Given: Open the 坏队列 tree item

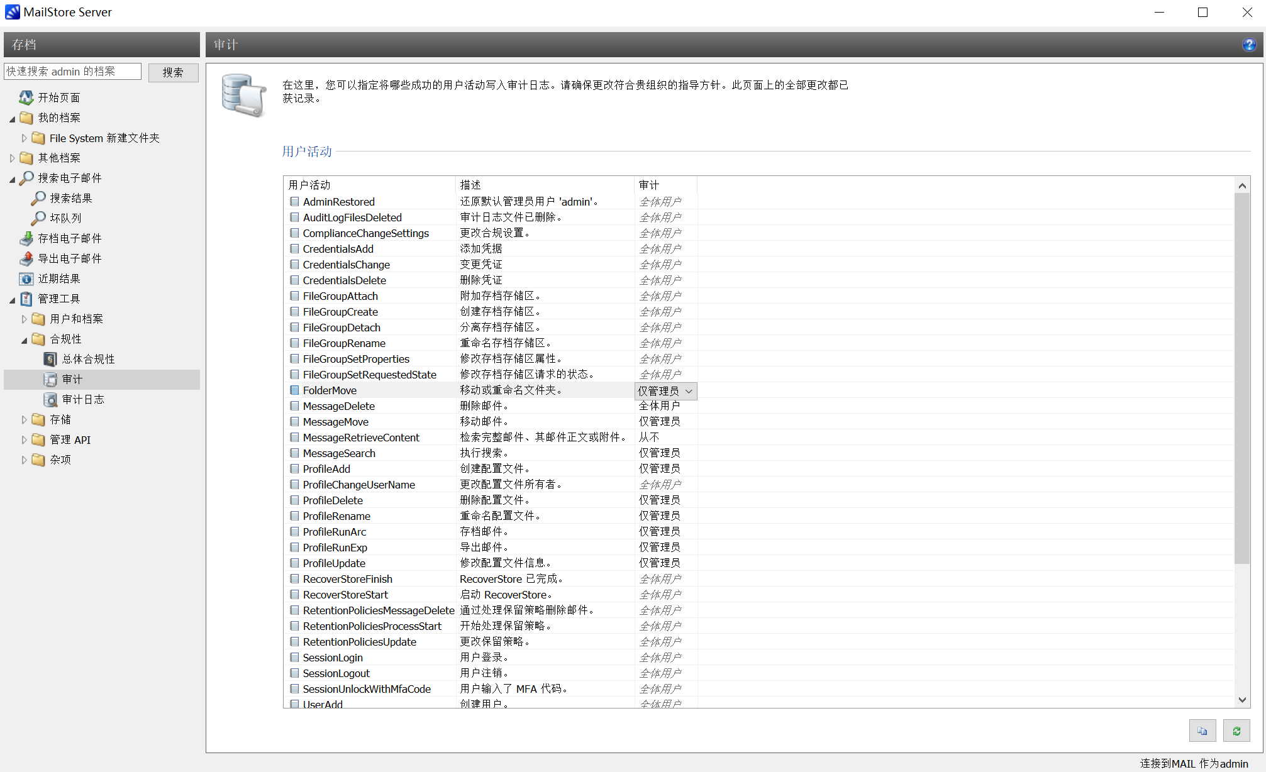Looking at the screenshot, I should (x=65, y=218).
